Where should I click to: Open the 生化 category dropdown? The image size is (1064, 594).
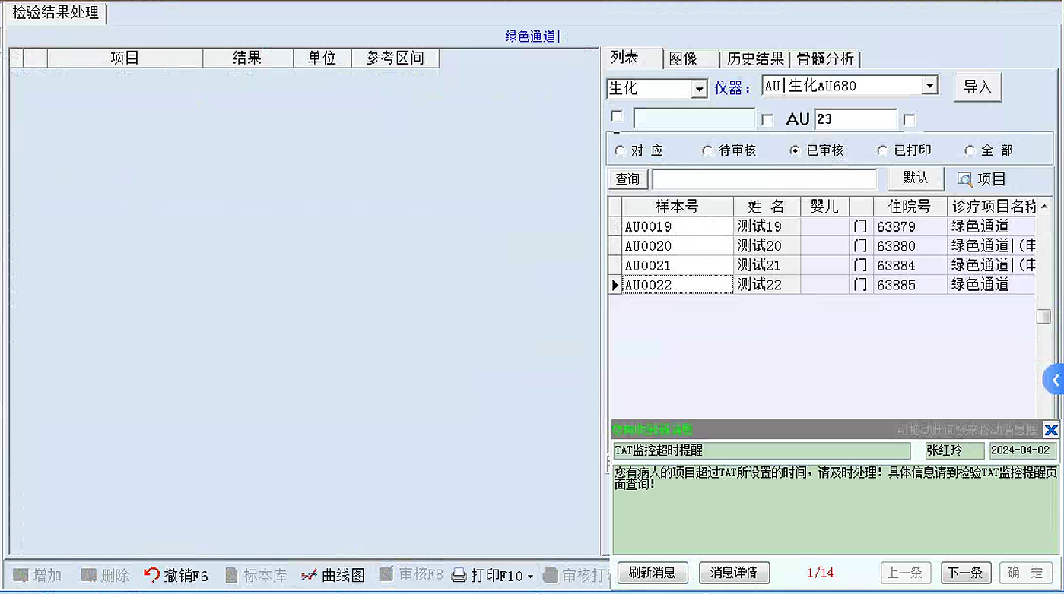point(700,89)
